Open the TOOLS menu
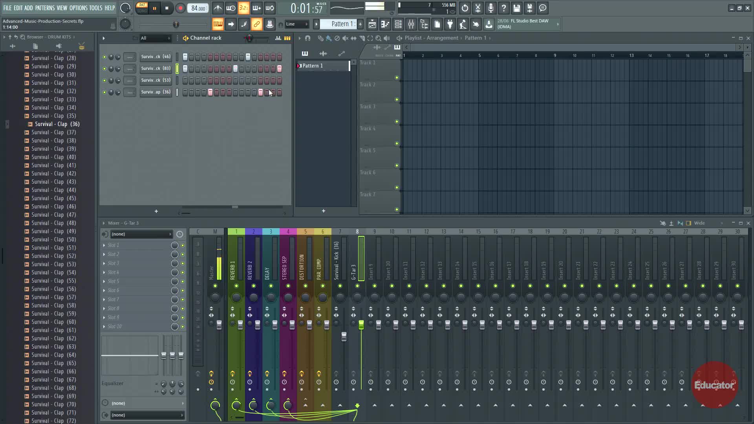754x424 pixels. (95, 8)
